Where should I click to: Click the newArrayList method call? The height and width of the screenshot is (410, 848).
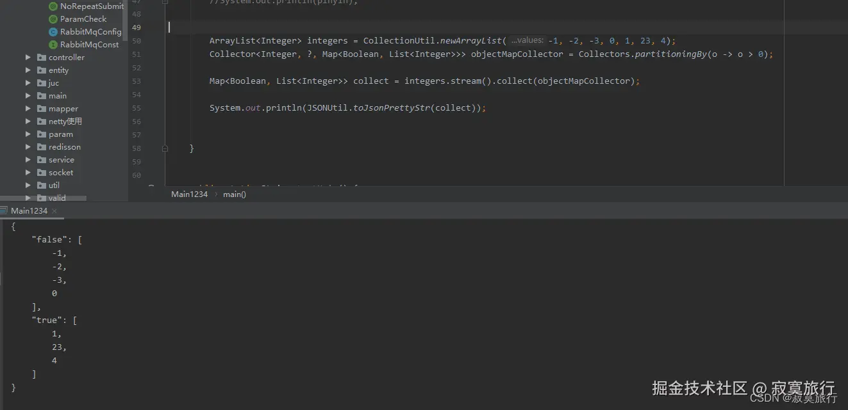470,40
